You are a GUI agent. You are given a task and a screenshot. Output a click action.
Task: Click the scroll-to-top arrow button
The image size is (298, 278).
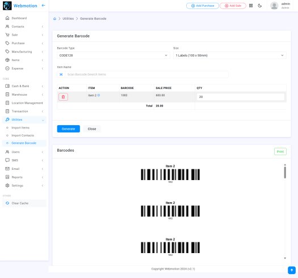(292, 270)
